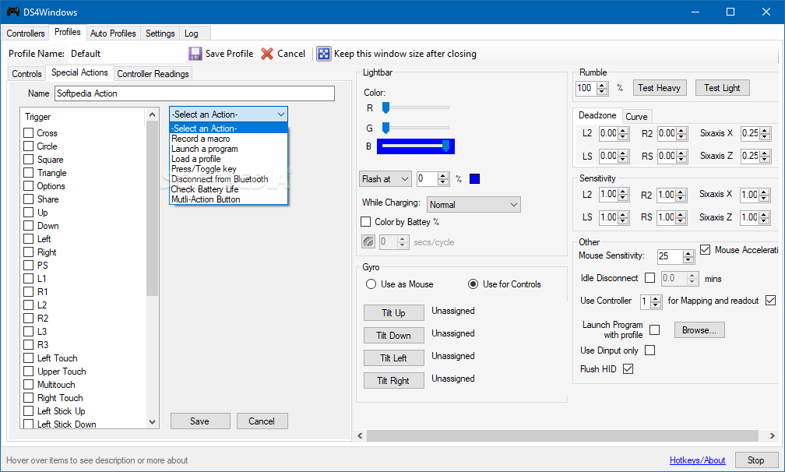Image resolution: width=785 pixels, height=472 pixels.
Task: Click the Profile Name Default field
Action: (125, 54)
